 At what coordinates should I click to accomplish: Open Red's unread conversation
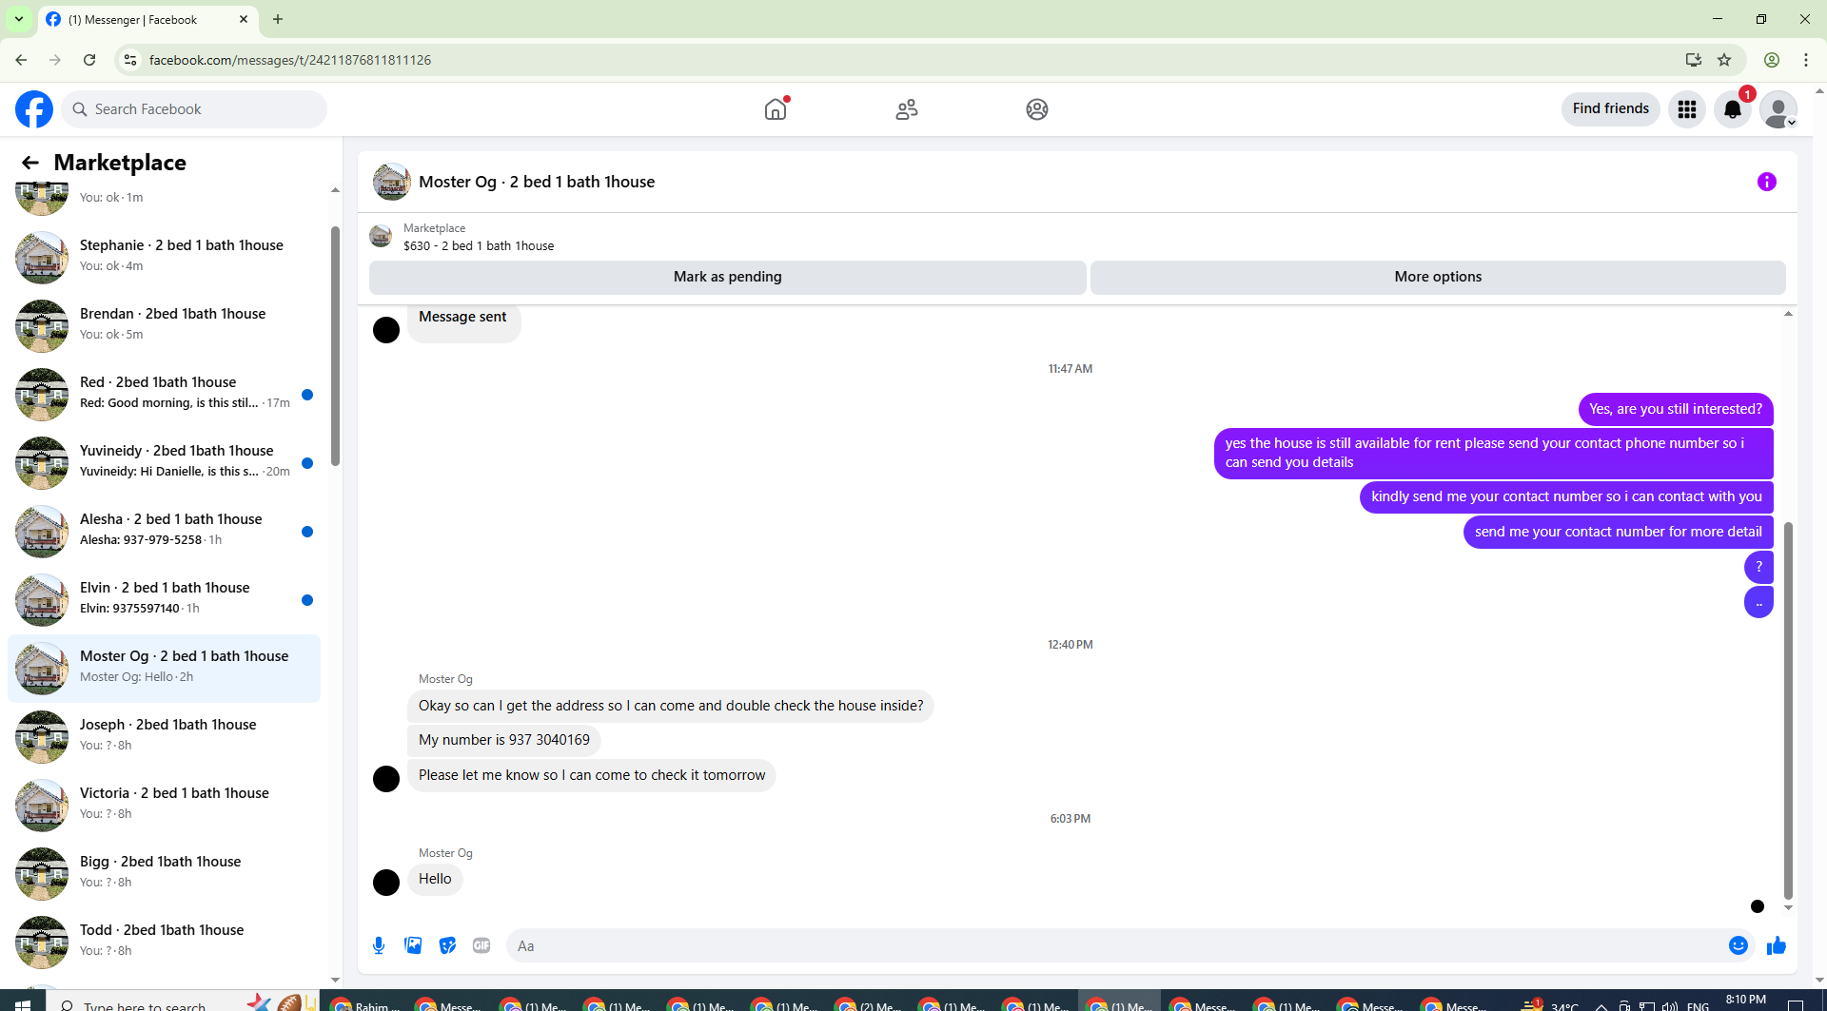(x=164, y=395)
